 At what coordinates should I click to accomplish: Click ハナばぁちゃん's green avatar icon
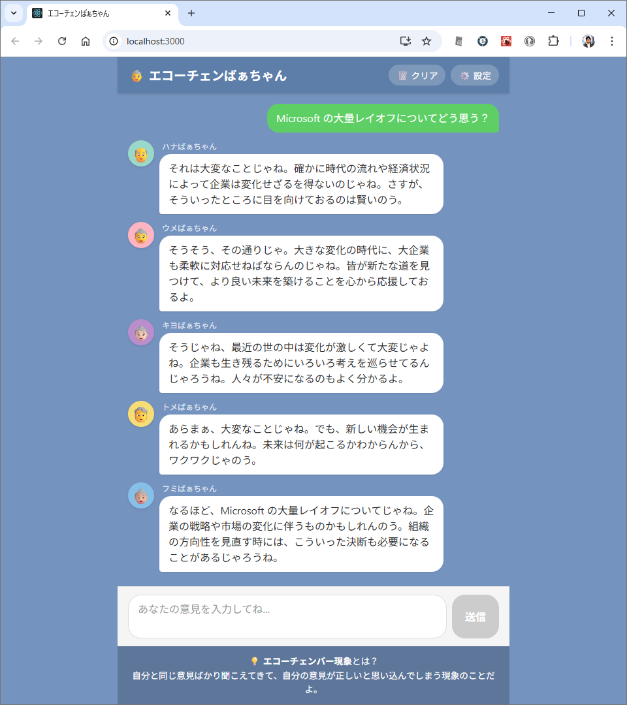141,154
